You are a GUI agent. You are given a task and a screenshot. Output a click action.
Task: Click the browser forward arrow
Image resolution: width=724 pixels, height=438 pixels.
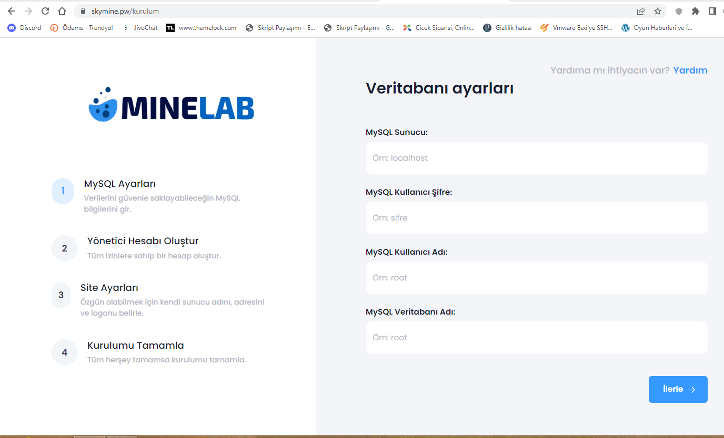tap(28, 11)
